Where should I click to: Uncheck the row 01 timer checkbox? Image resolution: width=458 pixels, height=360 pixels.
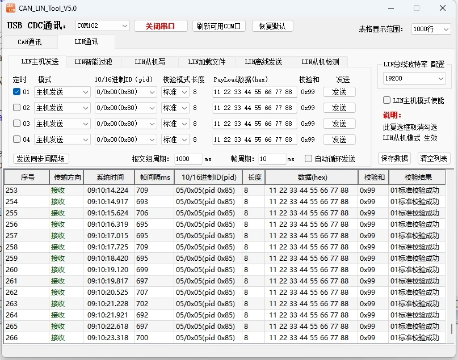tap(16, 92)
